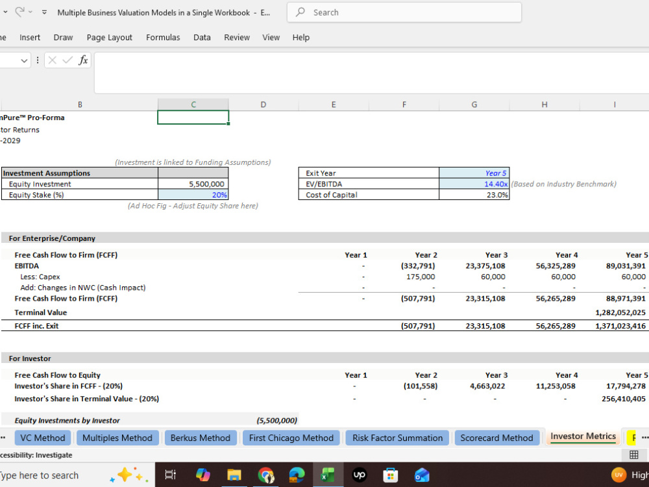Open Customize Quick Access Toolbar dropdown
The height and width of the screenshot is (487, 649).
point(44,12)
